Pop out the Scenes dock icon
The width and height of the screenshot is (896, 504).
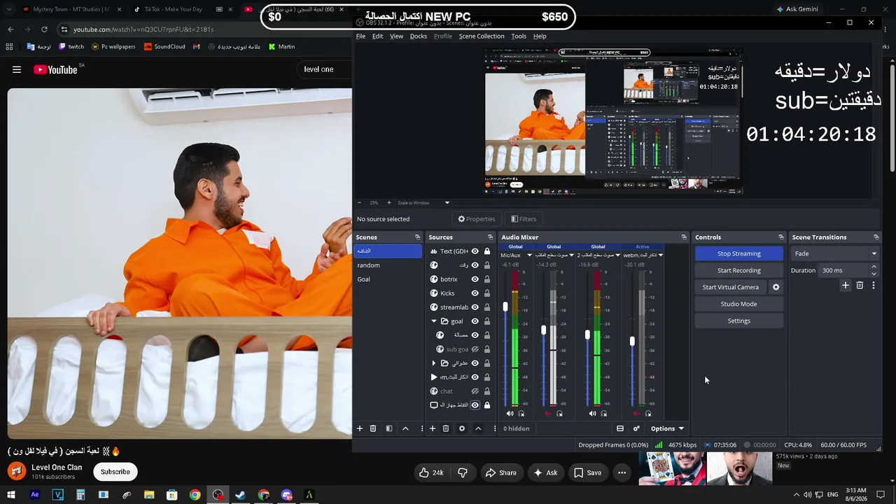coord(418,237)
